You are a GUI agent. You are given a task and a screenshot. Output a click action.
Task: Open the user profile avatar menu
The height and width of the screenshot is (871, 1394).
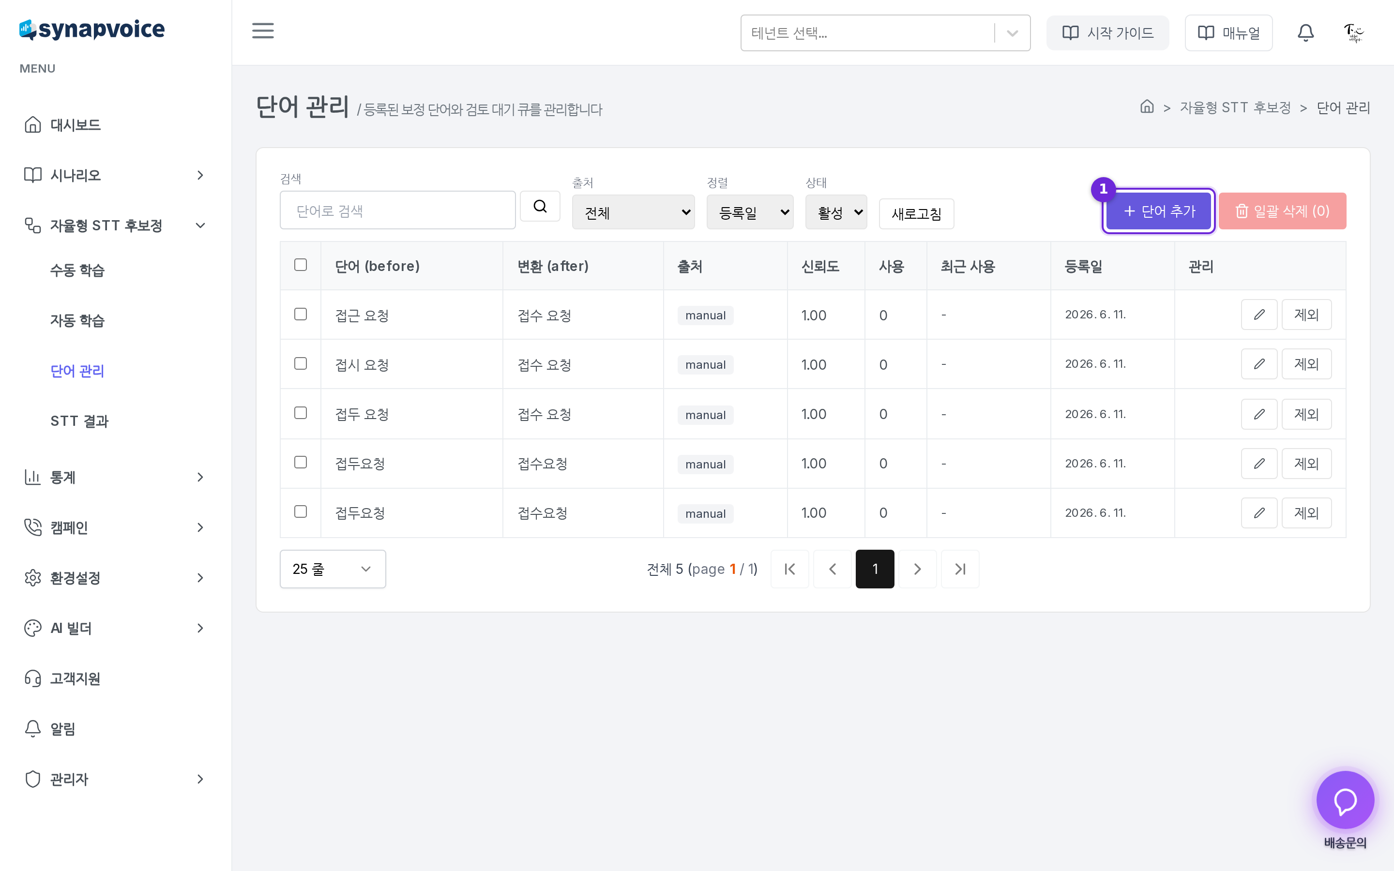pyautogui.click(x=1353, y=33)
